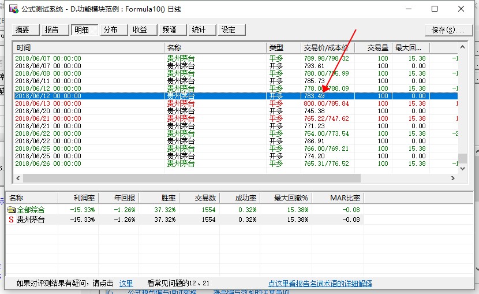Screen dimensions: 479x294
Task: Open the 报告 tab
Action: coord(52,30)
